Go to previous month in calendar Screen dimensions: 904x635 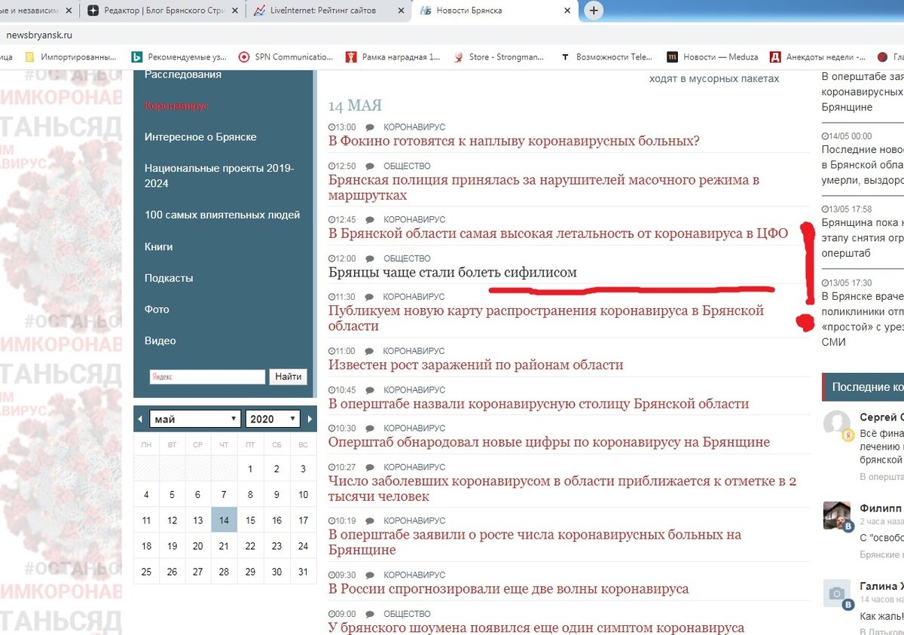[139, 419]
